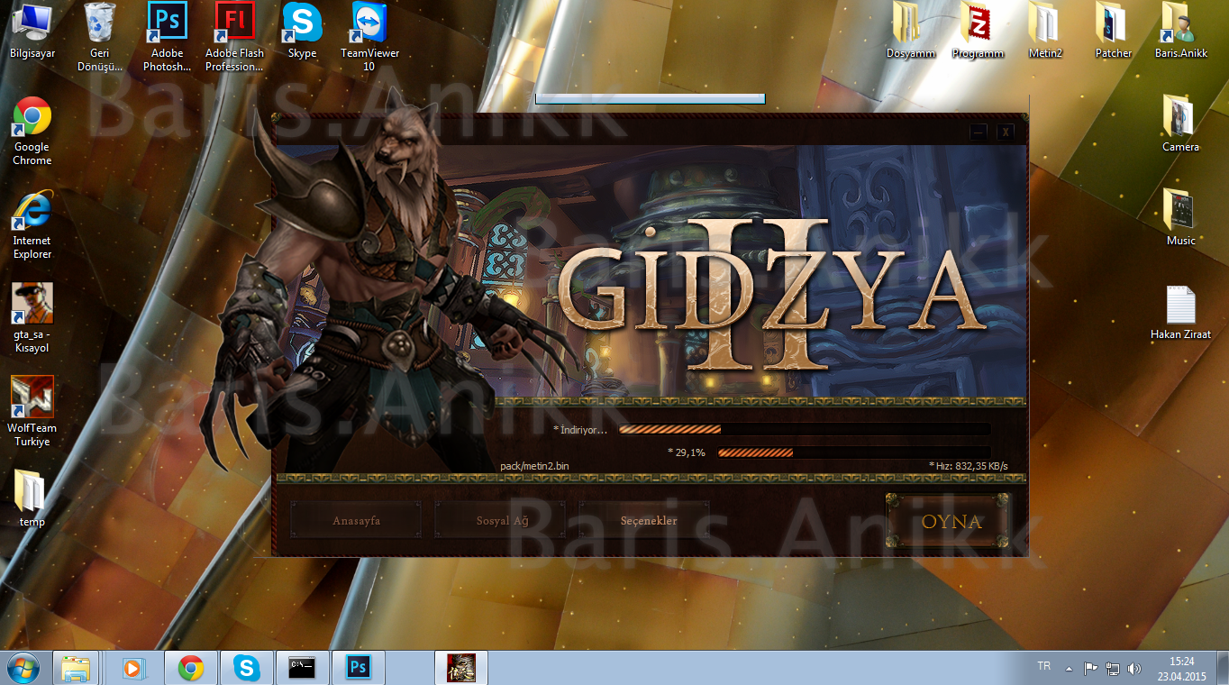1229x685 pixels.
Task: Switch to Photoshop in the taskbar
Action: pos(359,668)
